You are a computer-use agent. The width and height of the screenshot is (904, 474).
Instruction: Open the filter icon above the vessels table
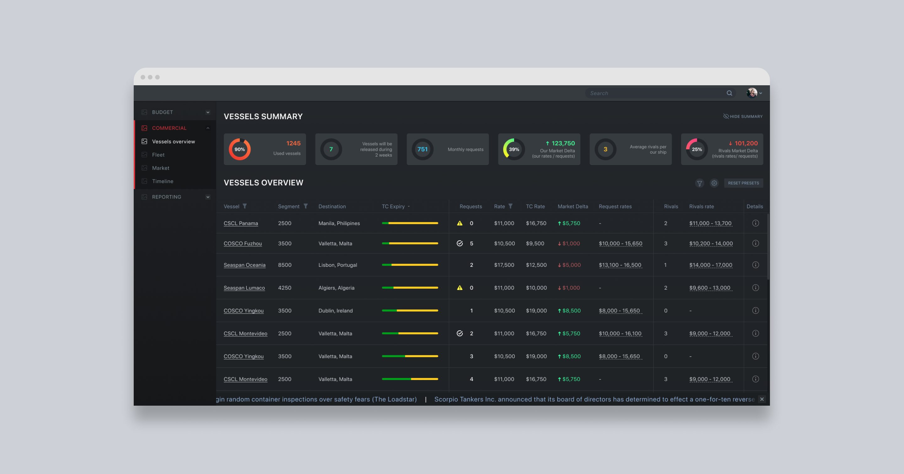coord(700,183)
